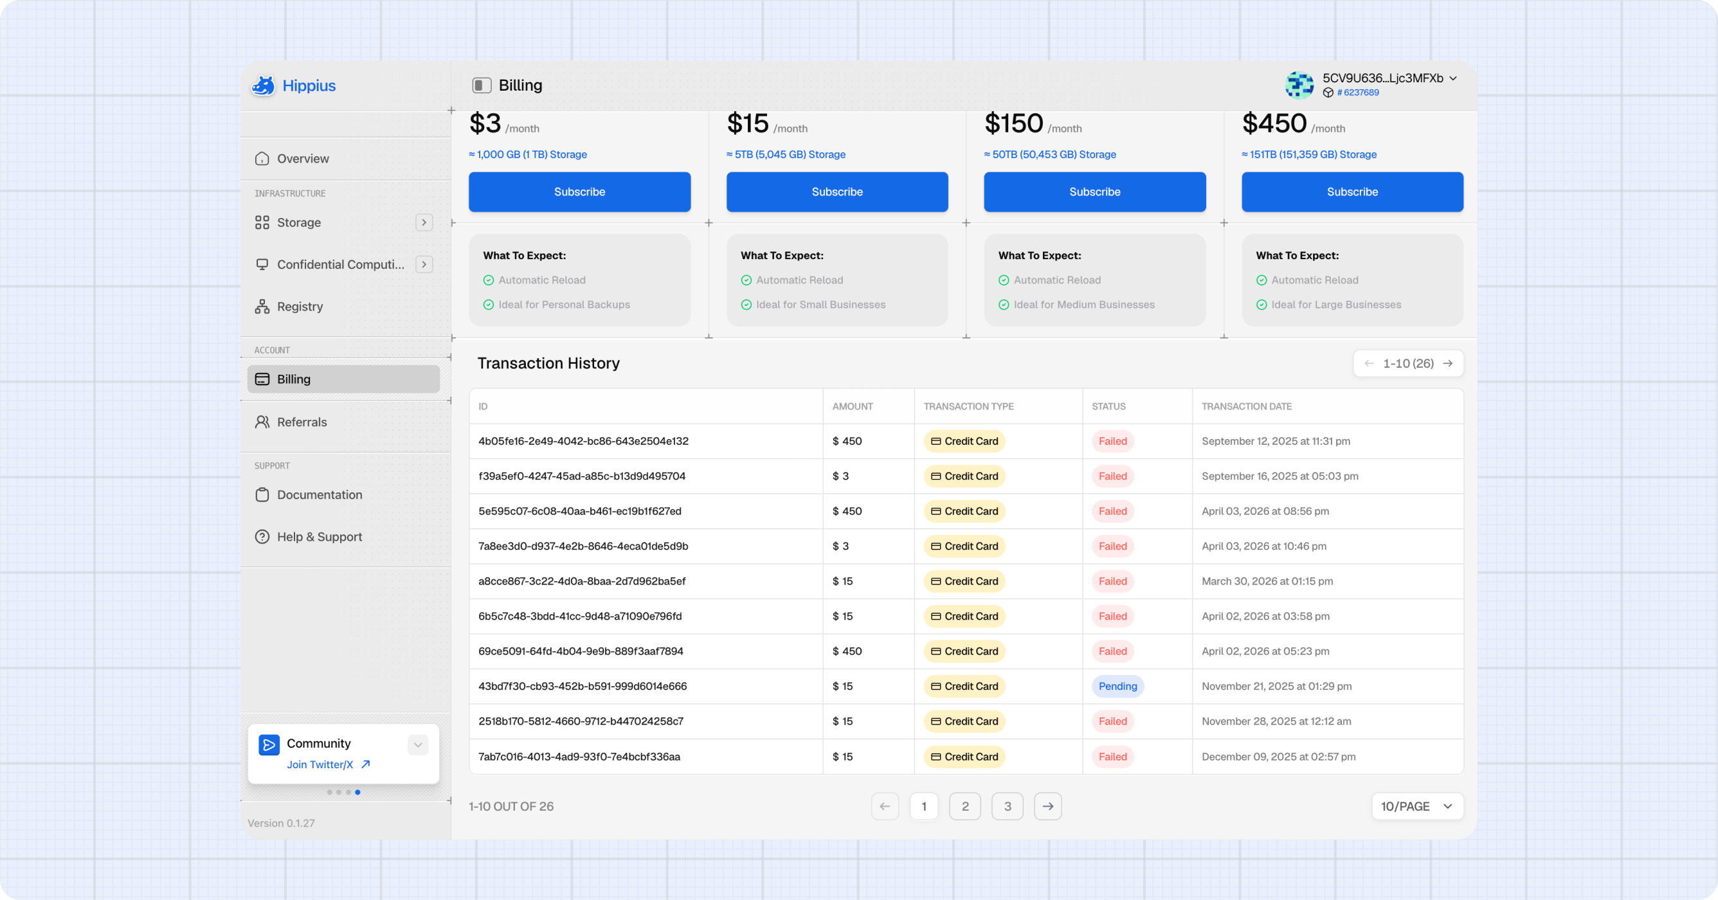This screenshot has width=1718, height=900.
Task: Click the Join Twitter/X external arrow icon
Action: (x=365, y=764)
